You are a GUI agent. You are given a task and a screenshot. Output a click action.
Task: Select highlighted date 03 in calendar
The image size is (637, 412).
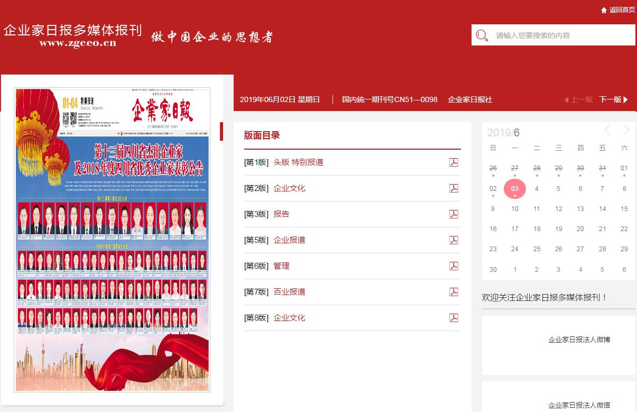[514, 189]
